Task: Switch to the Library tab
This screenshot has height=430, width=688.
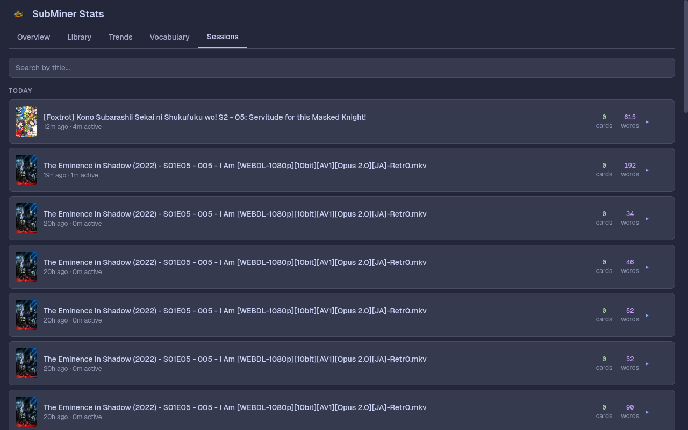Action: tap(79, 37)
